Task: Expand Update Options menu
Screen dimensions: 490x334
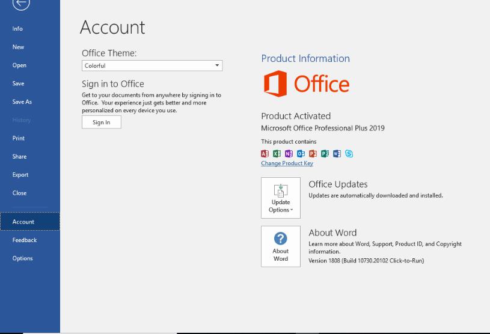Action: (x=281, y=198)
